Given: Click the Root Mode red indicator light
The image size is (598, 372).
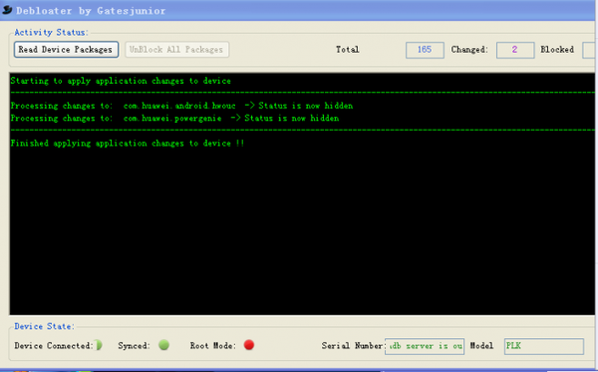Looking at the screenshot, I should 249,345.
